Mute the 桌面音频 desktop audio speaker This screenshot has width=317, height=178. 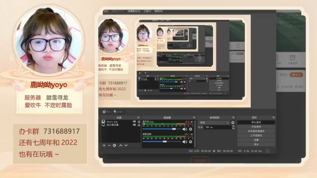[185, 142]
